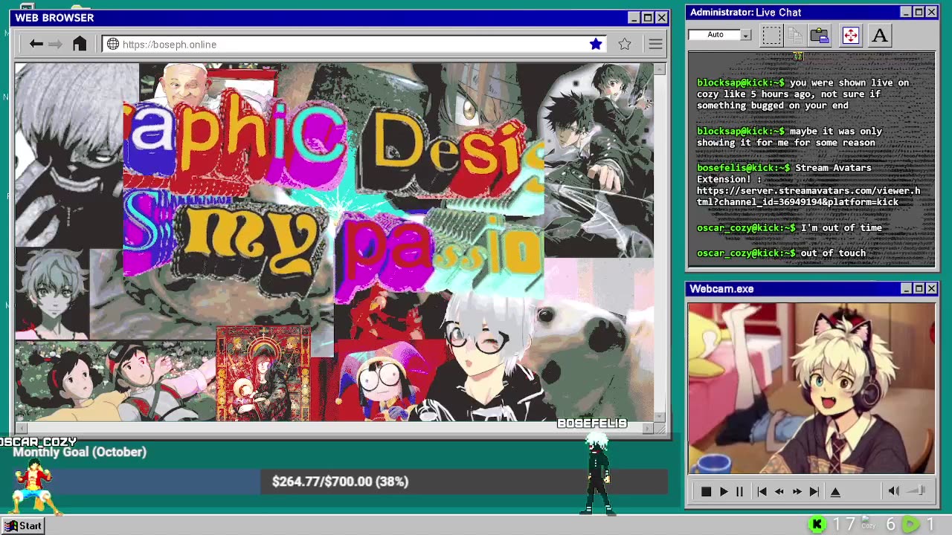Screen dimensions: 952x535
Task: Select the dashed marquee tool in Live Chat
Action: pos(771,35)
